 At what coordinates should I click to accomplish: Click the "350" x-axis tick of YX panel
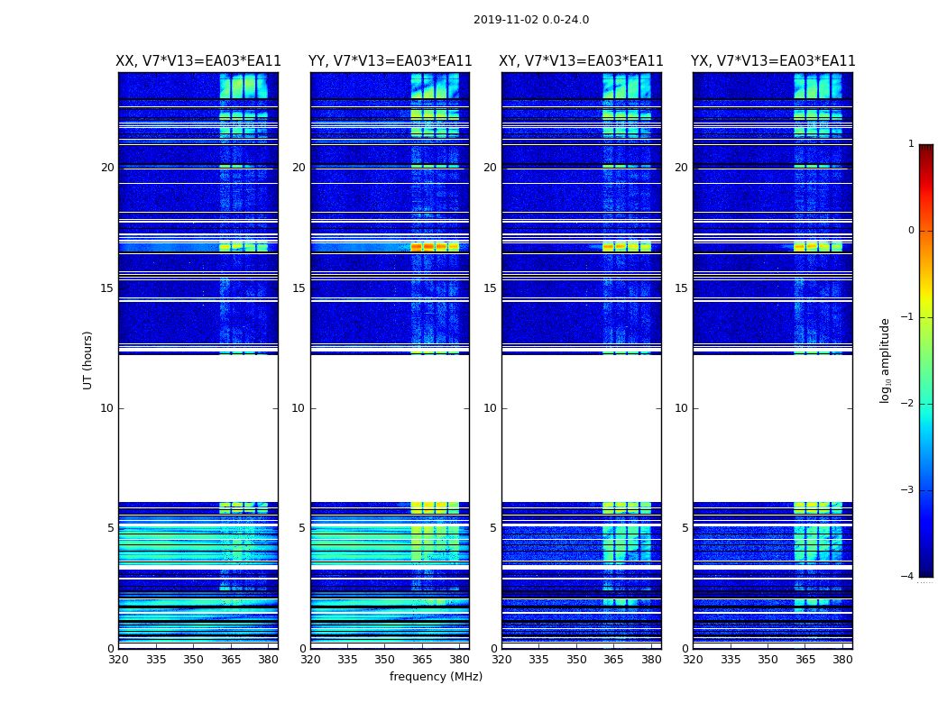[x=768, y=660]
